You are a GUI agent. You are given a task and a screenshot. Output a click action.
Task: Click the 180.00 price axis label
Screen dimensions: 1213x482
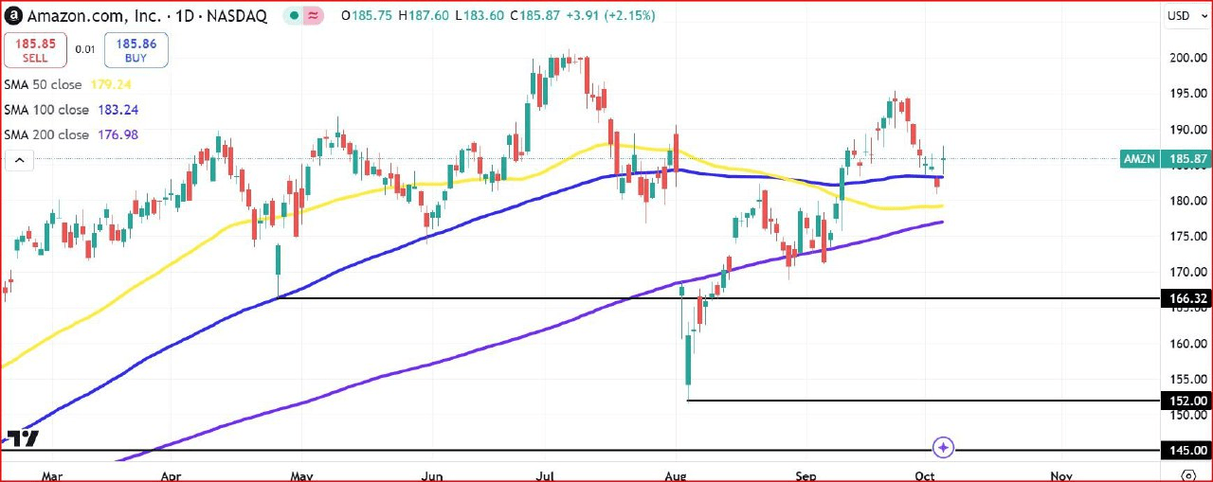(x=1187, y=201)
